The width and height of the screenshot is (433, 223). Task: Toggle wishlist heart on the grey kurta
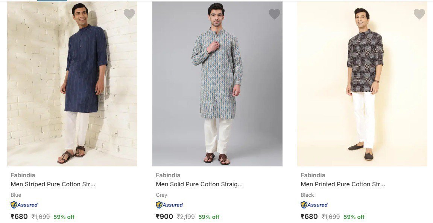(274, 14)
